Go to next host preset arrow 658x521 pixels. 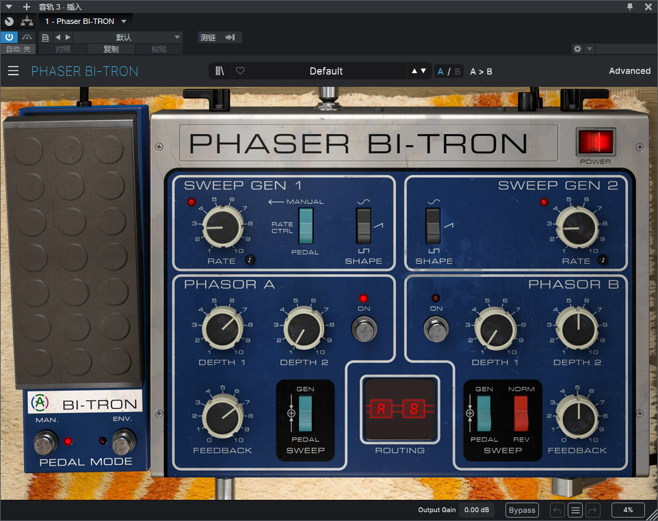click(68, 38)
